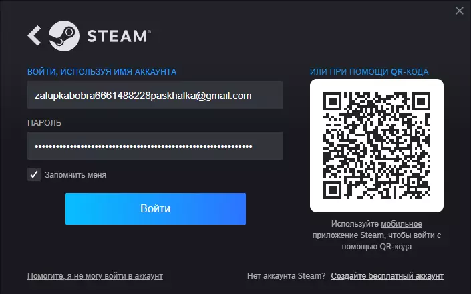Sign in with the Войти button
Viewport: 471px width, 294px height.
click(156, 208)
